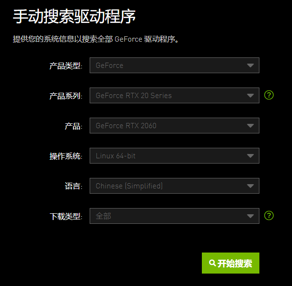This screenshot has height=286, width=292.
Task: Click the arrow icon of 下载类型 dropdown
Action: [x=250, y=216]
